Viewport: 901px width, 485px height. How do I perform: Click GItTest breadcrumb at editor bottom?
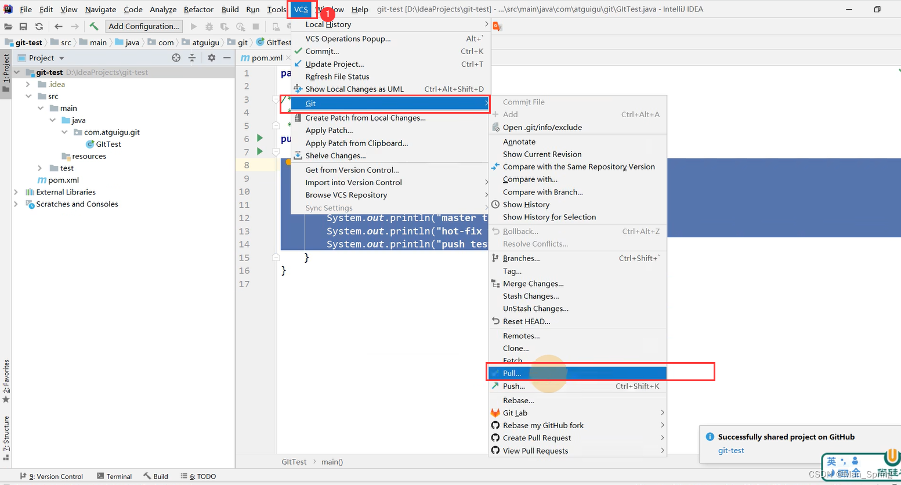coord(294,462)
